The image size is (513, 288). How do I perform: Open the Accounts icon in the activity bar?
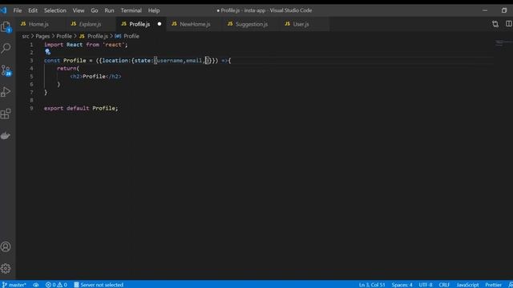[x=6, y=246]
